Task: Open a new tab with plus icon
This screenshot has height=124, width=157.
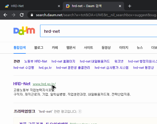Action: point(130,6)
